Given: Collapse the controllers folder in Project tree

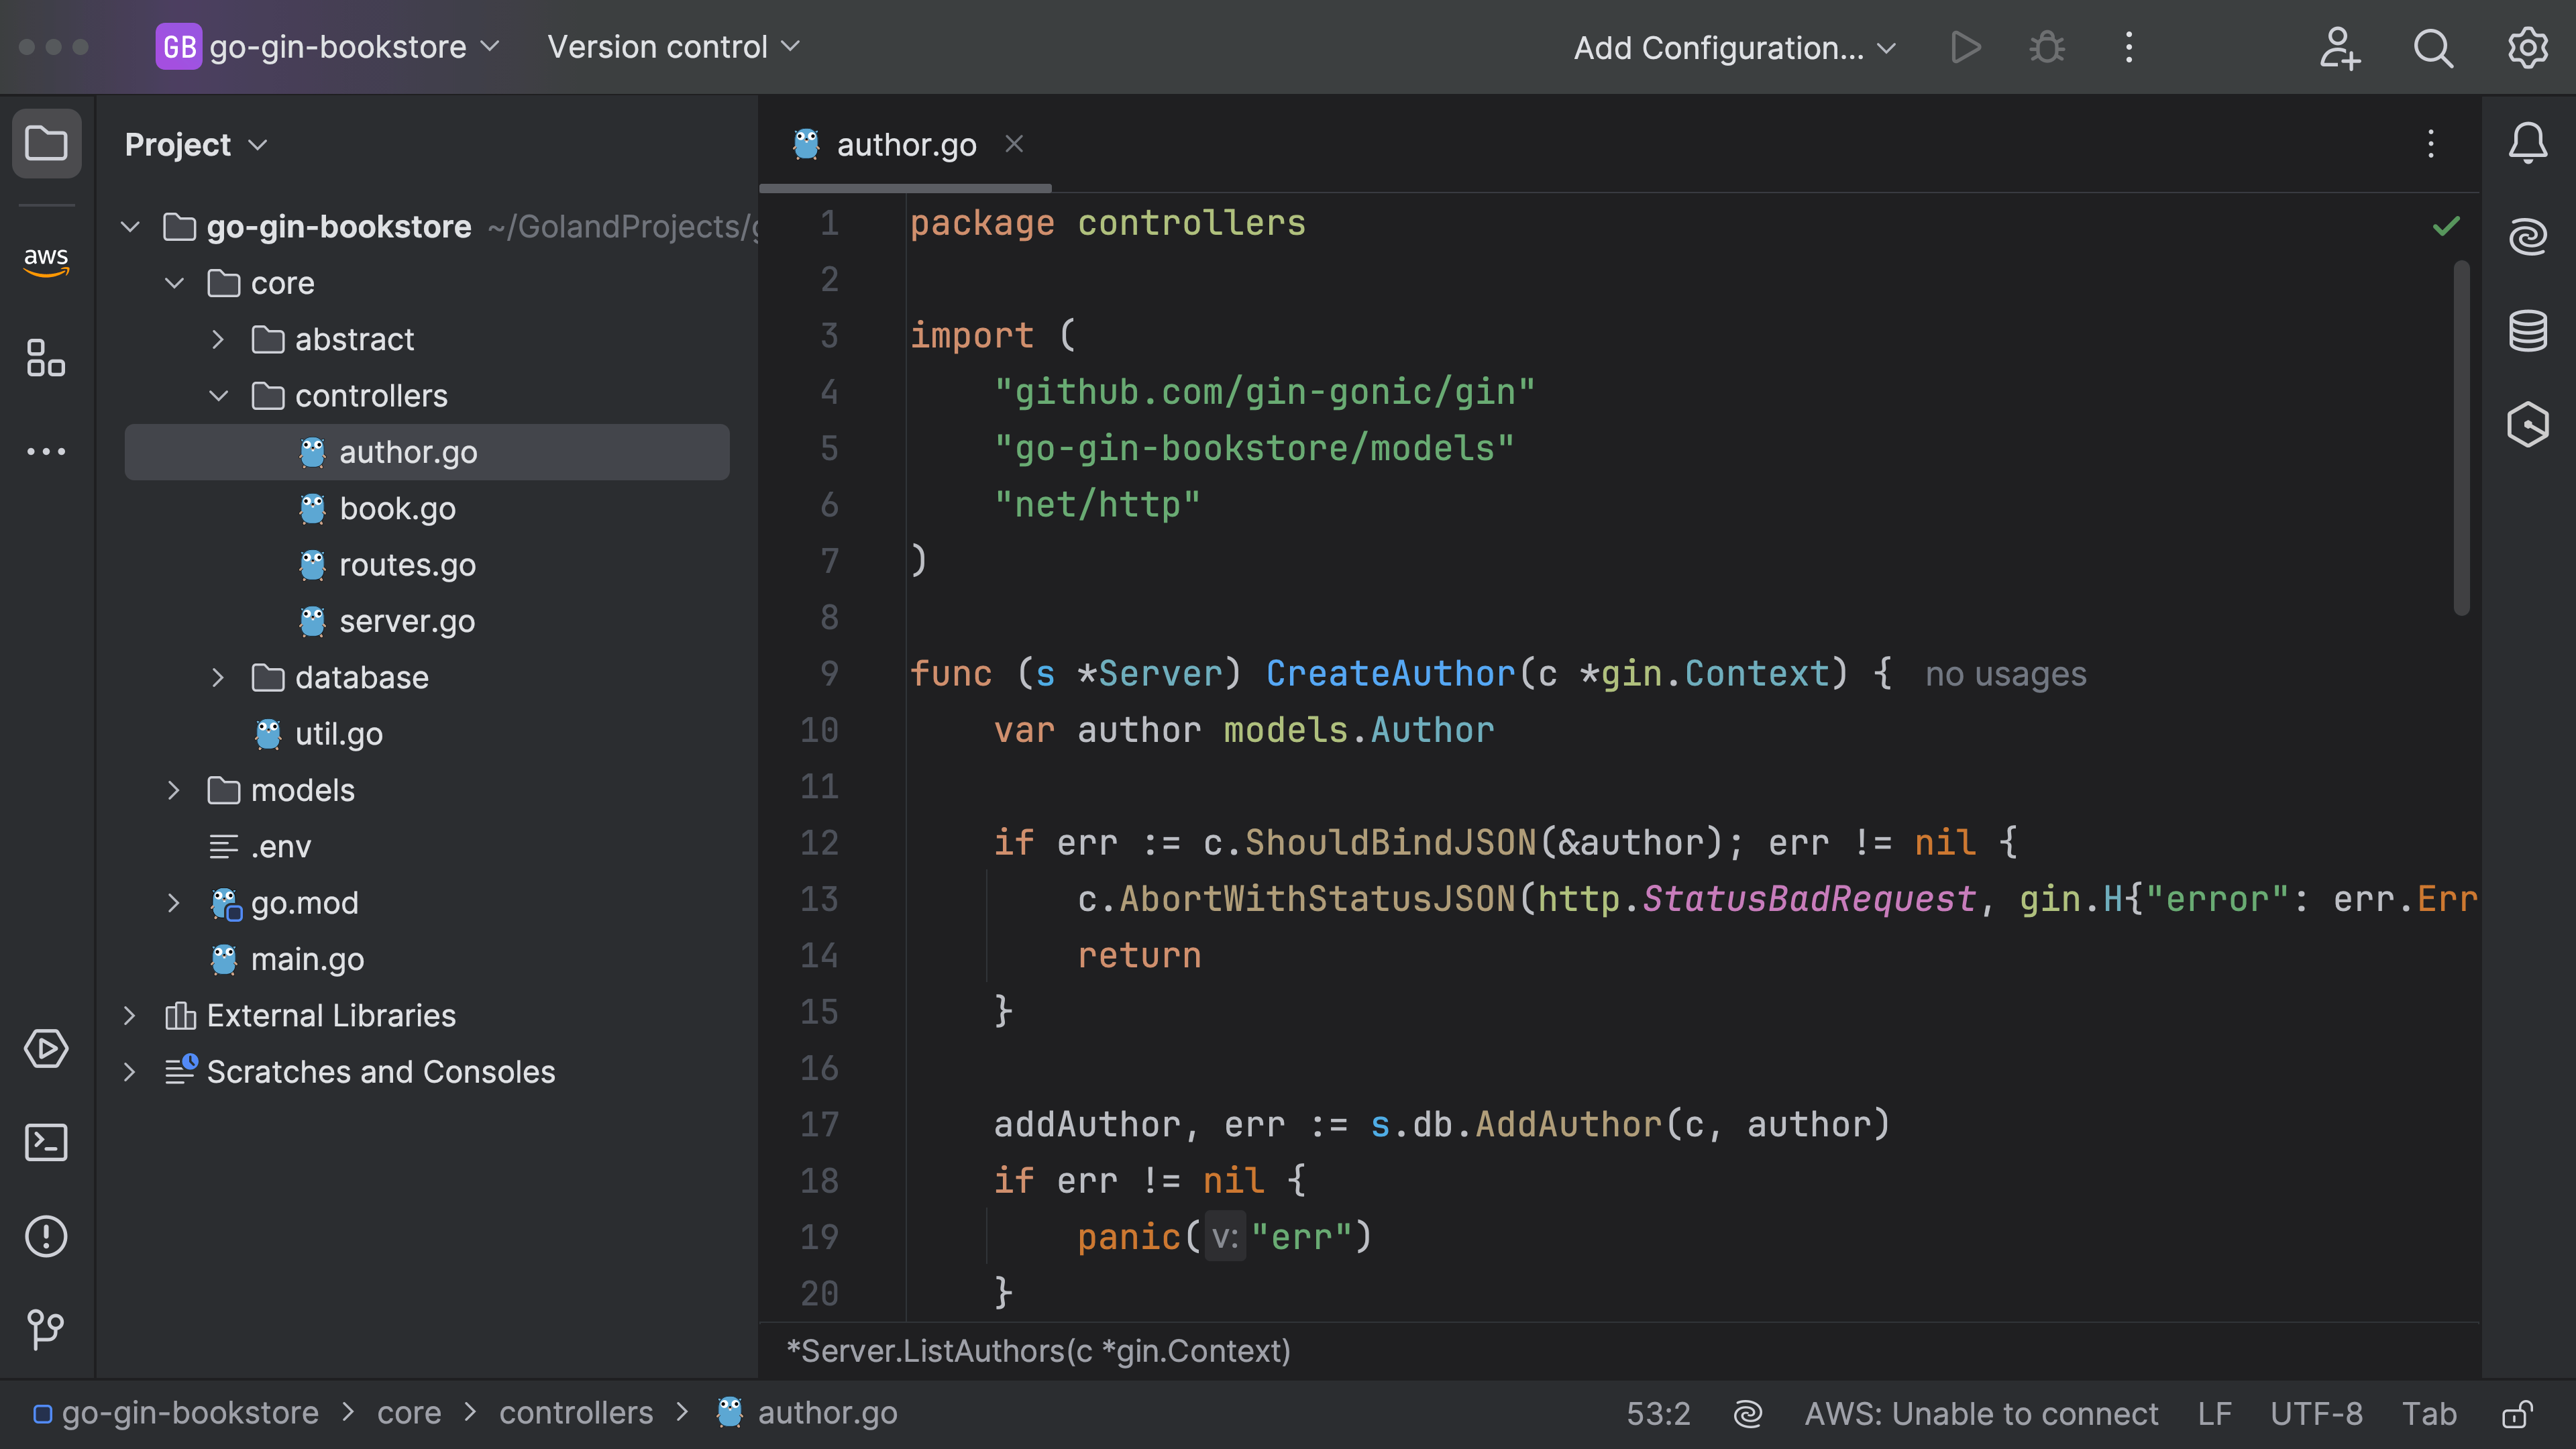Looking at the screenshot, I should pos(219,396).
